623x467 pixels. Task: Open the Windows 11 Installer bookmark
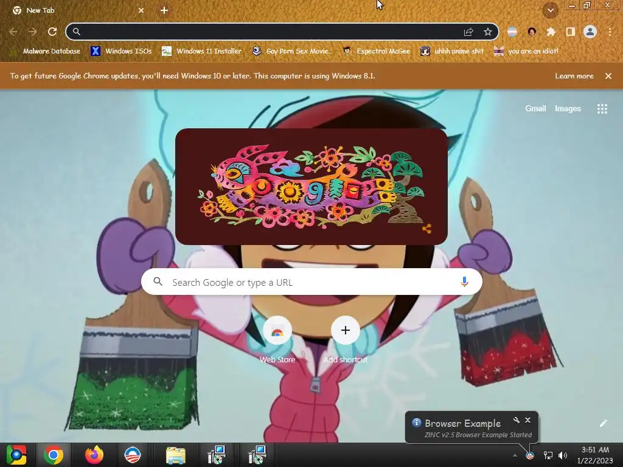click(202, 51)
